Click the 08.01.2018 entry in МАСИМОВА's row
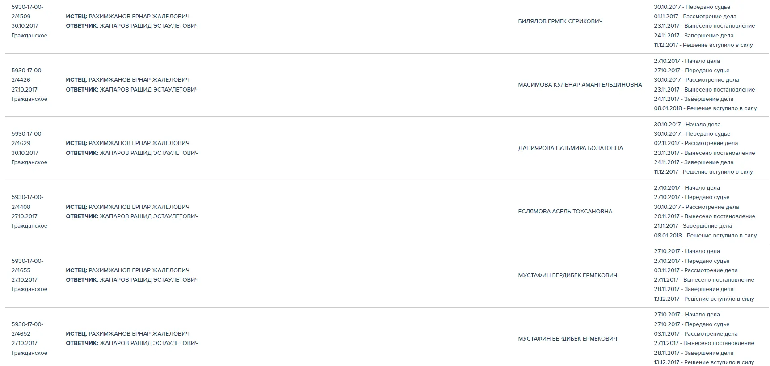The width and height of the screenshot is (770, 366). click(x=705, y=108)
